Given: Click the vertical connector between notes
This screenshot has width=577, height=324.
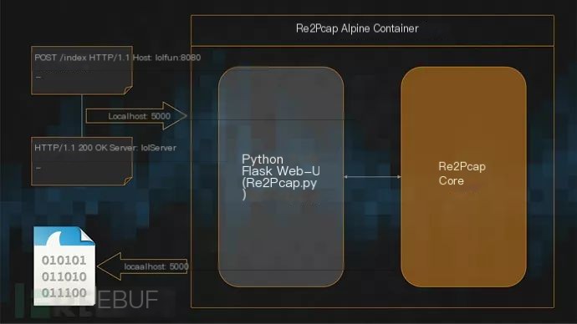Looking at the screenshot, I should [x=82, y=116].
